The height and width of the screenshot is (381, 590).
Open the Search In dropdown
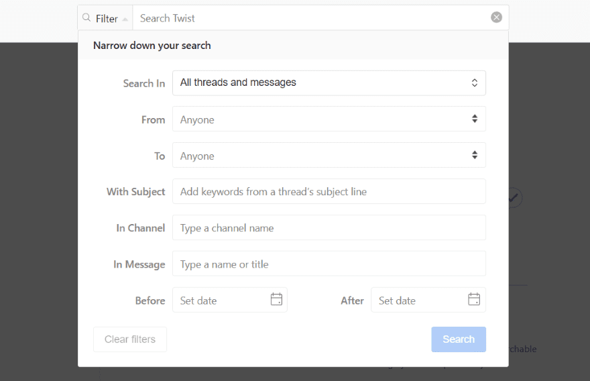pyautogui.click(x=329, y=83)
